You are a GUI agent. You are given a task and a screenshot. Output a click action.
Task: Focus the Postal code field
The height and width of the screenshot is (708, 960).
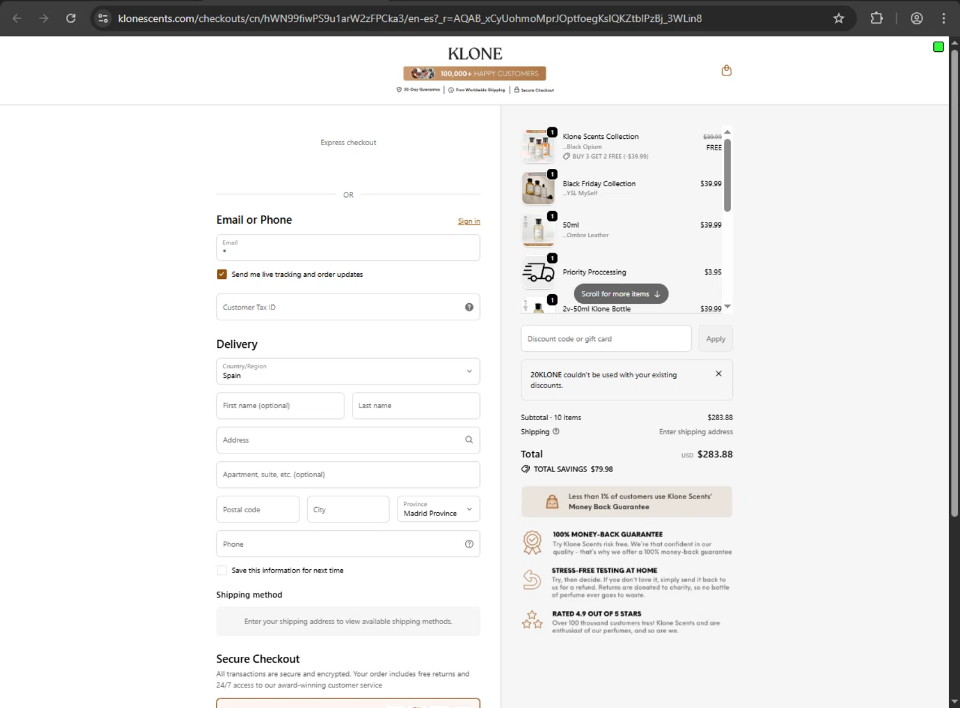pyautogui.click(x=258, y=510)
